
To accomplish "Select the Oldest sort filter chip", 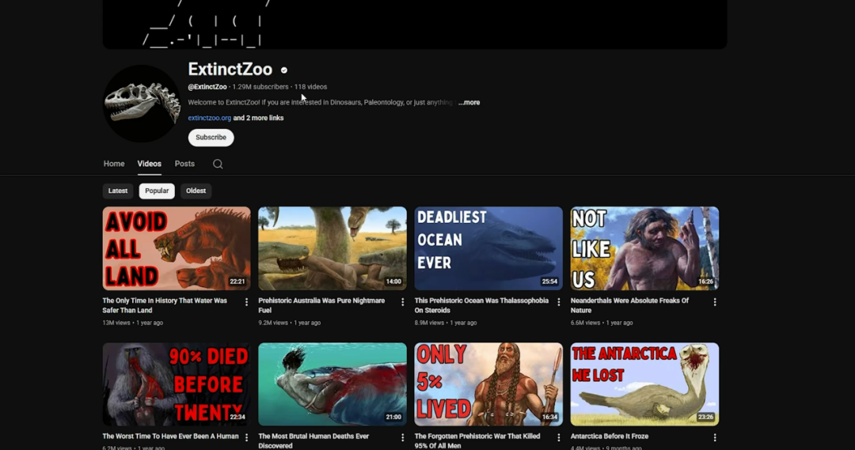I will 196,191.
